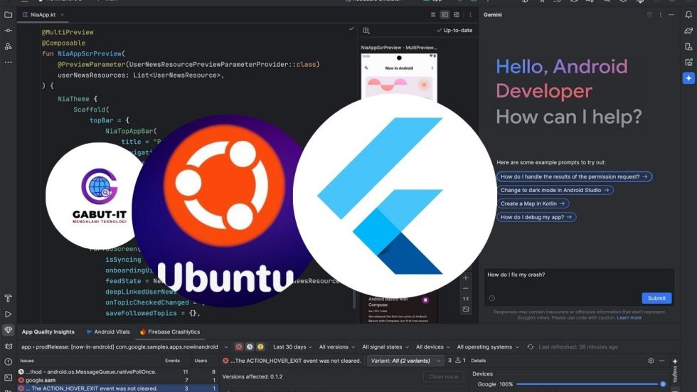Open Details panel settings gear

651,361
